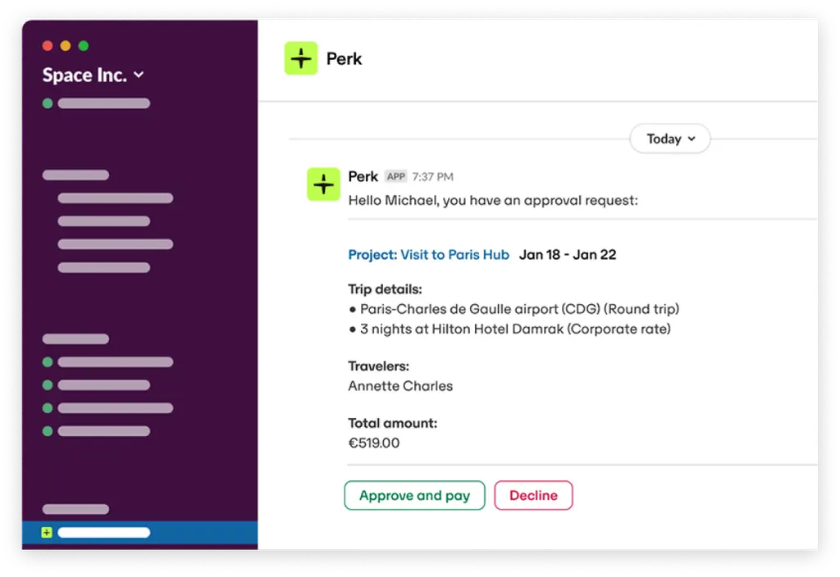Open the Project: Visit to Paris Hub link
The height and width of the screenshot is (577, 840).
click(x=428, y=255)
